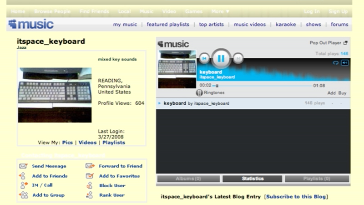Open shows link
The height and width of the screenshot is (205, 364).
point(313,25)
